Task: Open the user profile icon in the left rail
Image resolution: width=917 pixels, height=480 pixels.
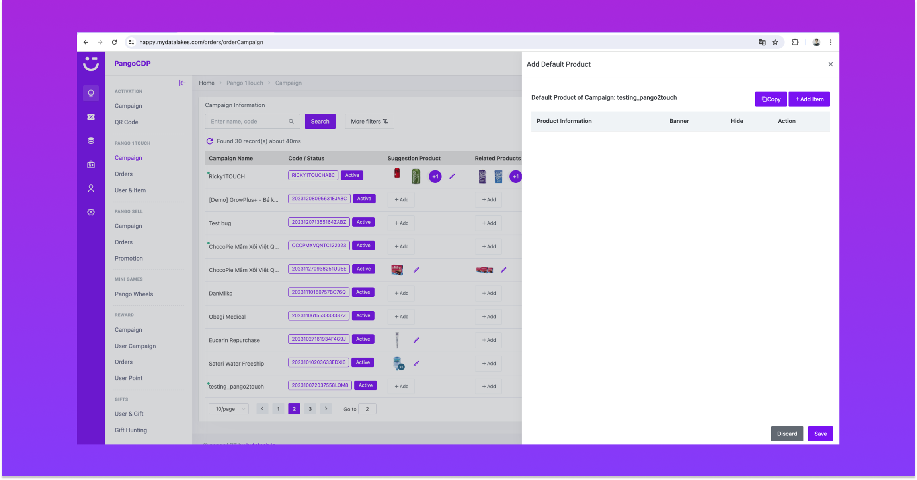Action: [91, 188]
